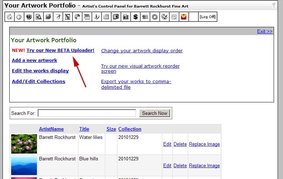
Task: Click the Water lilies thumbnail image
Action: [x=24, y=144]
